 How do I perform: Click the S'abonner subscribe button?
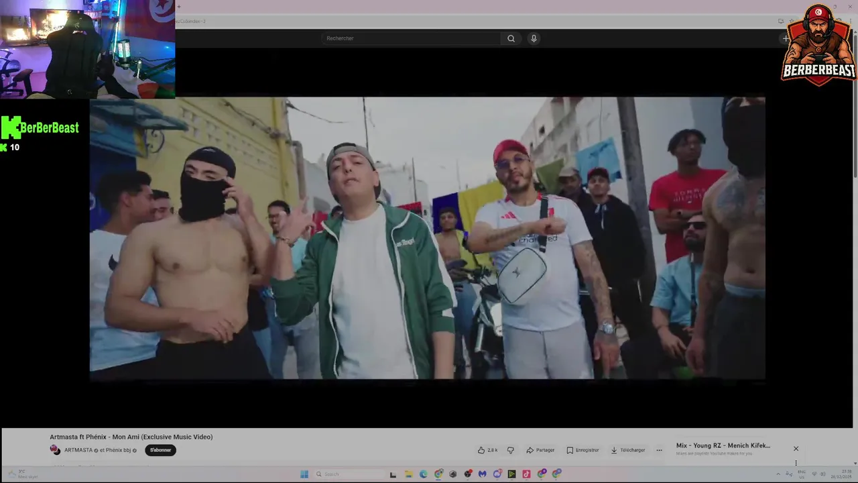[x=161, y=450]
